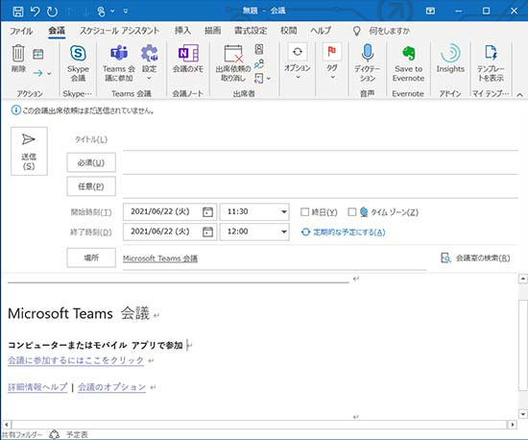Open the Insights add-in

[450, 59]
